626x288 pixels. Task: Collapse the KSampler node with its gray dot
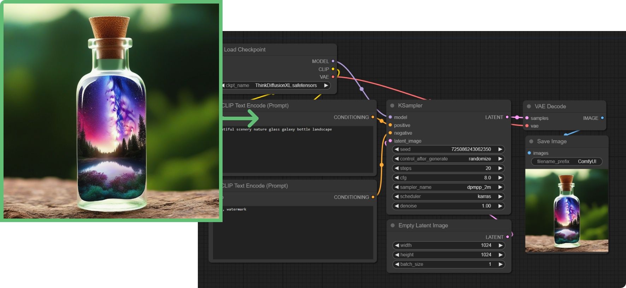(392, 105)
